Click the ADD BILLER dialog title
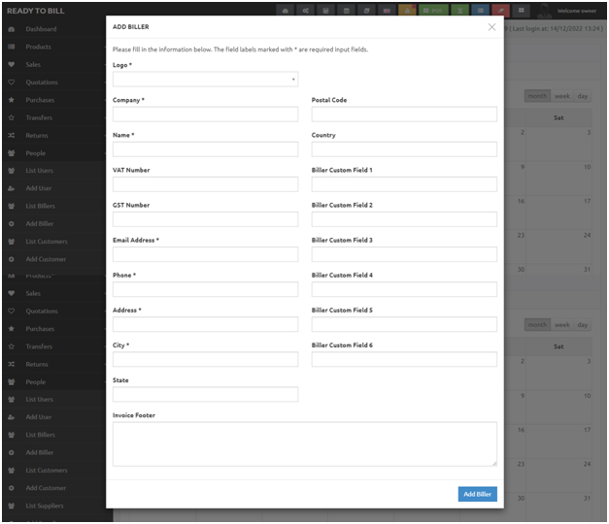Viewport: 609px width, 524px height. tap(130, 27)
